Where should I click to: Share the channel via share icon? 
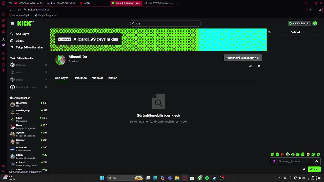point(250,66)
